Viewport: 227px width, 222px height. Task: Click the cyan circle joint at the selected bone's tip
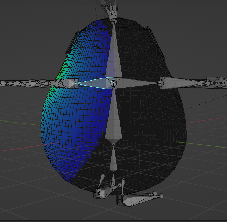pyautogui.click(x=75, y=83)
